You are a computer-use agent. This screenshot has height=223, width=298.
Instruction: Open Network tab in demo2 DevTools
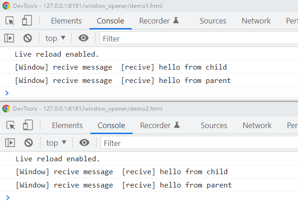point(257,125)
